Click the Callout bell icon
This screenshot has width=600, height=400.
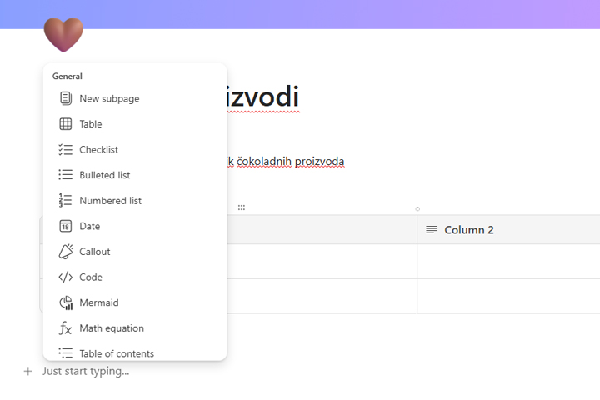click(66, 252)
